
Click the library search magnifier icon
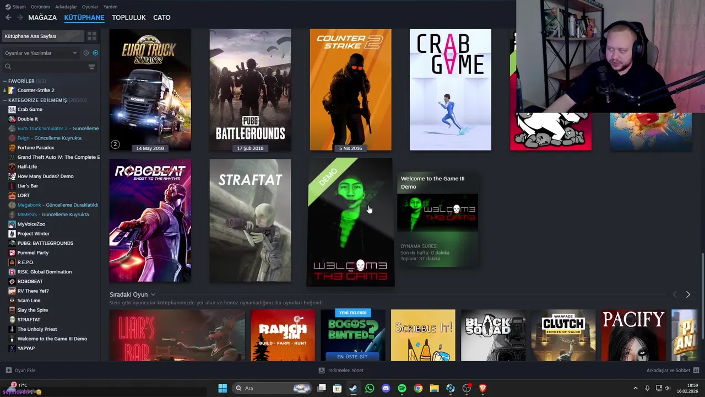(x=8, y=67)
